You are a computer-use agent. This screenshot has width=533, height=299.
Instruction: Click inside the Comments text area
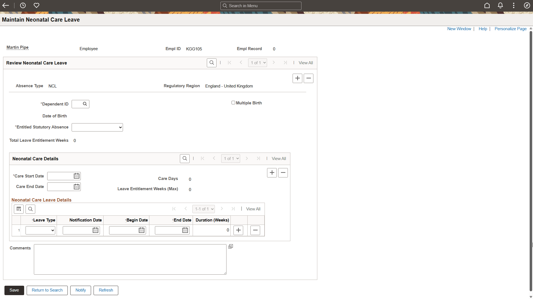(x=130, y=259)
